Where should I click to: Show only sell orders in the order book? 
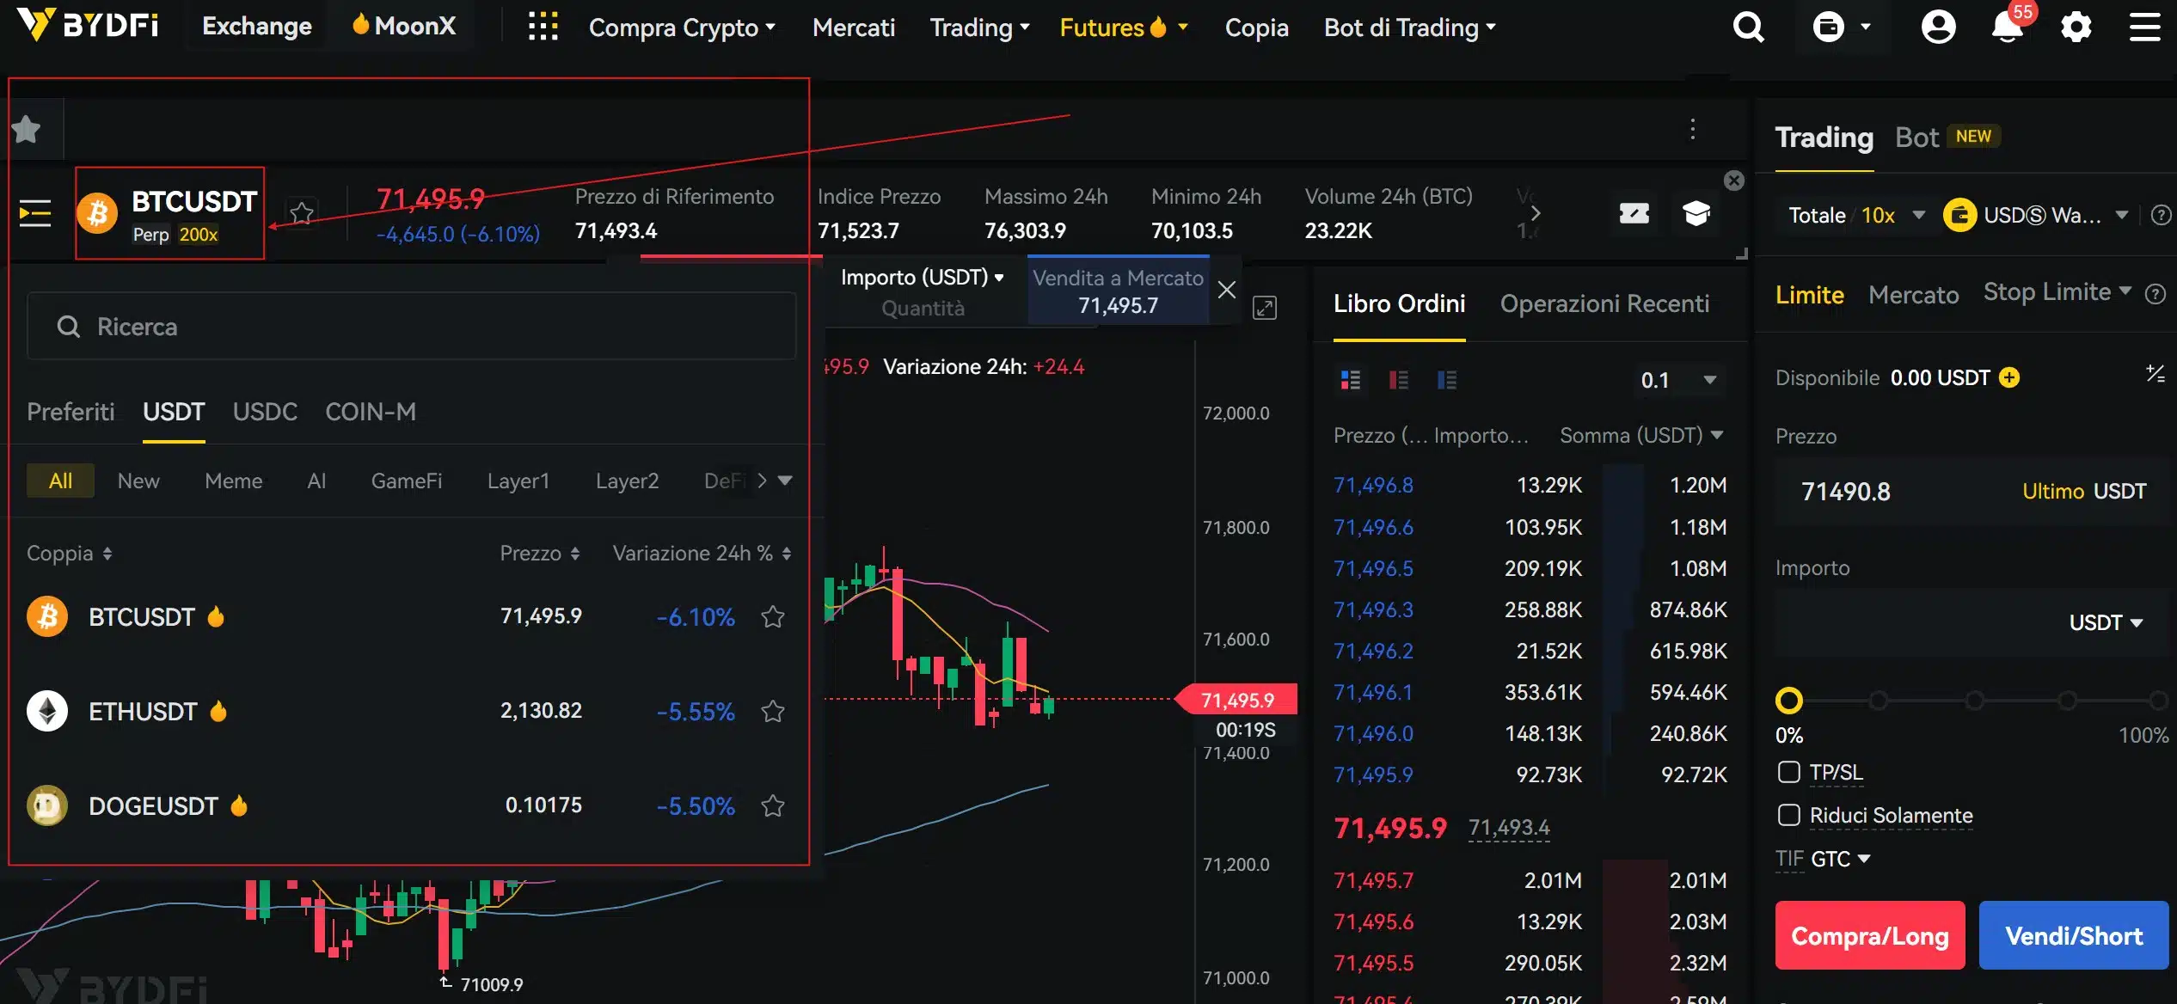click(1399, 380)
